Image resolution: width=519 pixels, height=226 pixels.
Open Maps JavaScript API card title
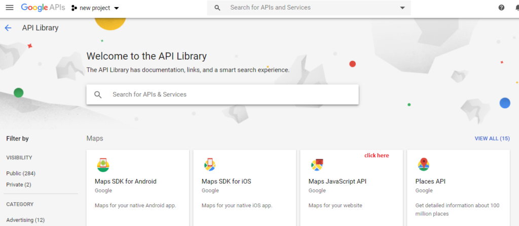337,182
